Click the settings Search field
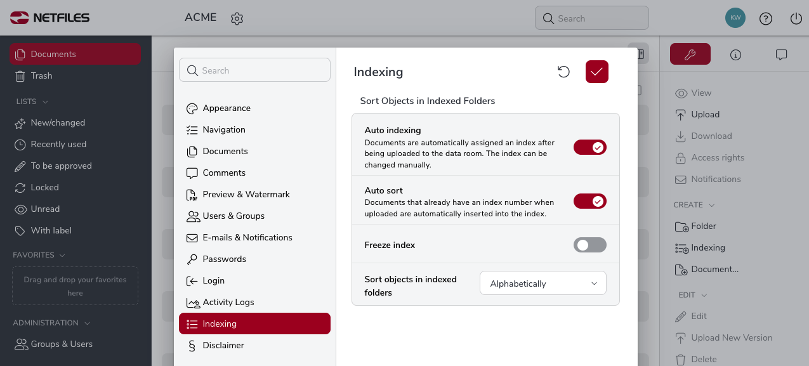The height and width of the screenshot is (366, 809). pyautogui.click(x=255, y=70)
